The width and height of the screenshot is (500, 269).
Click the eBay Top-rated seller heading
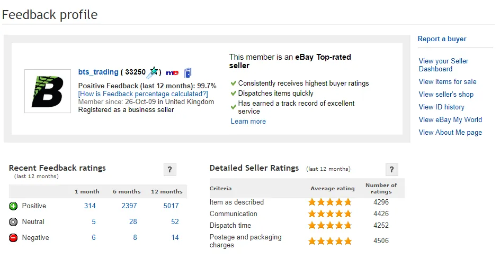[x=290, y=61]
